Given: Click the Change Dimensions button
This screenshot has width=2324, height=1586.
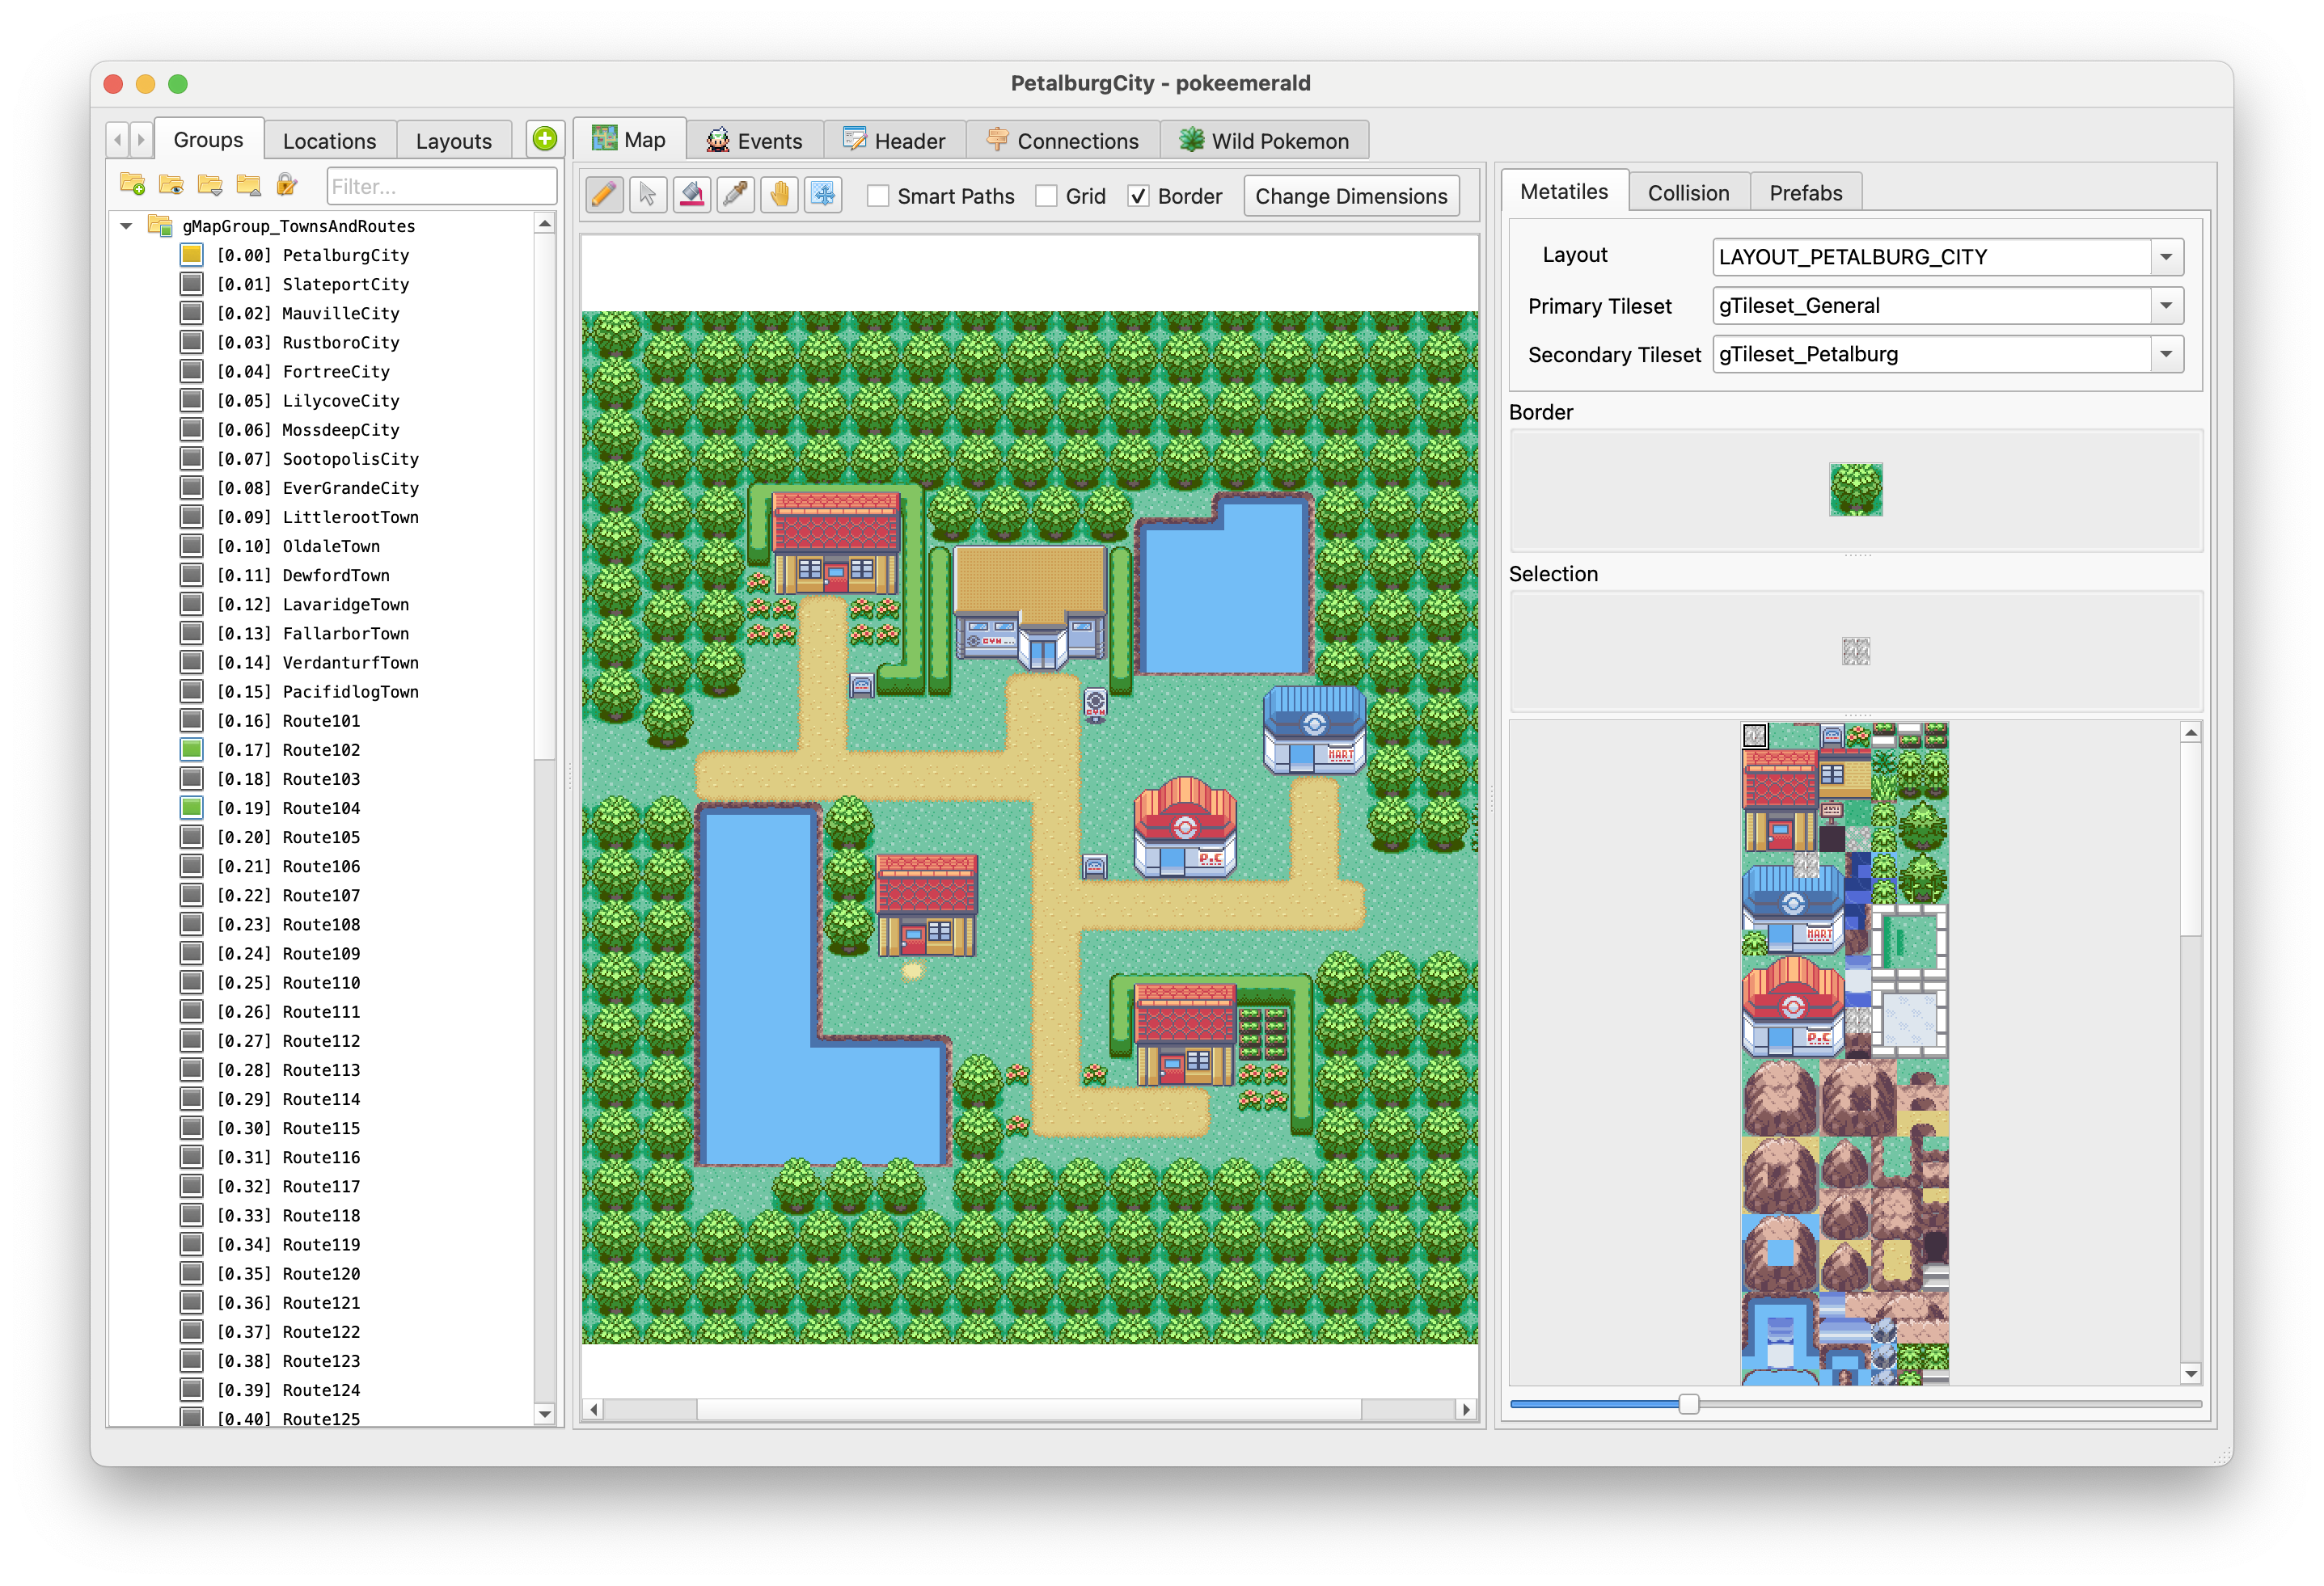Looking at the screenshot, I should pos(1351,196).
